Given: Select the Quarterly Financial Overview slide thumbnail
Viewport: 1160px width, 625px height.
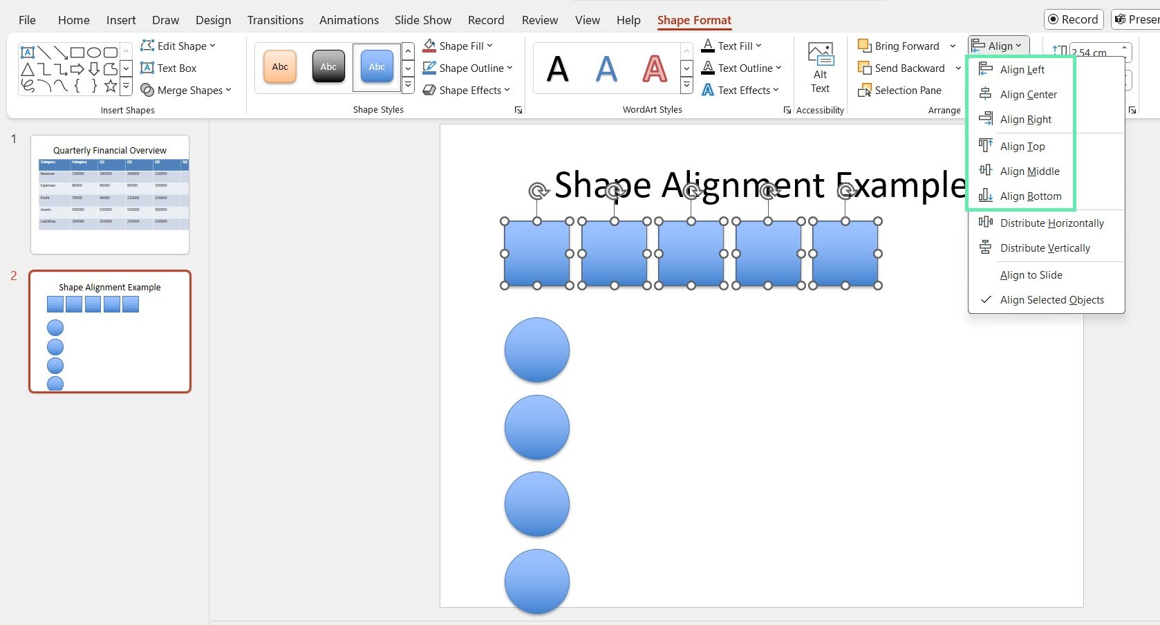Looking at the screenshot, I should [x=109, y=195].
